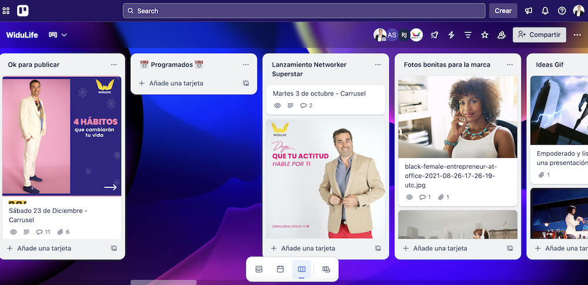Open card Martes 3 de octubre - Carrusel

[319, 93]
